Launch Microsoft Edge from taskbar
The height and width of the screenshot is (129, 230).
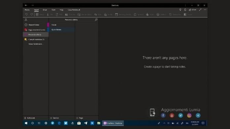pyautogui.click(x=59, y=123)
